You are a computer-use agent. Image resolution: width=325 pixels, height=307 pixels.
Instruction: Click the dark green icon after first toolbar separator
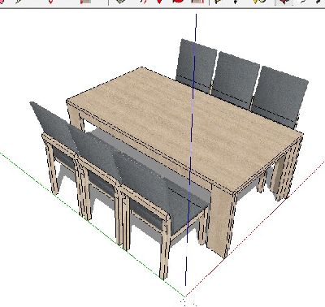pyautogui.click(x=120, y=2)
